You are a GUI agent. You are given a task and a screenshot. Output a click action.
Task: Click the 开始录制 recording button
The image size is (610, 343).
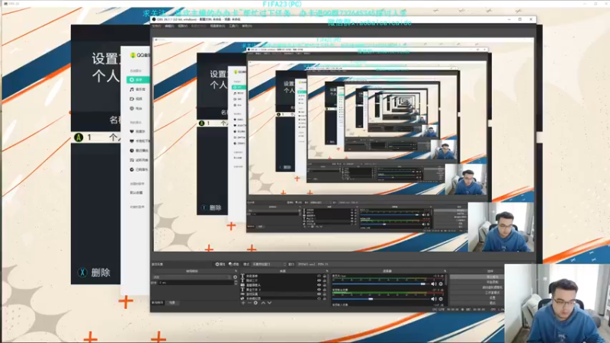pyautogui.click(x=477, y=282)
